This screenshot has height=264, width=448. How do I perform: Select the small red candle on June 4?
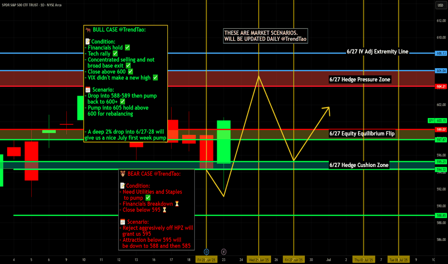[14, 152]
